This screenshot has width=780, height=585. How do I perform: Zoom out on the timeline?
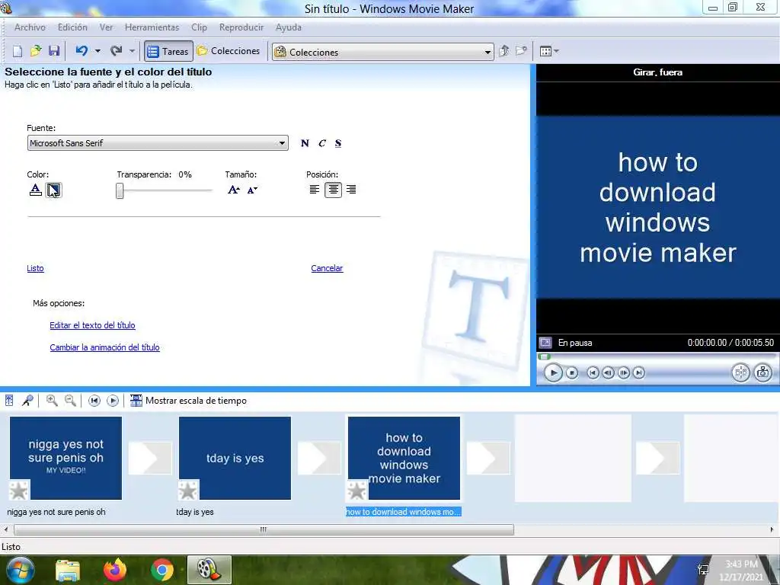pos(71,401)
